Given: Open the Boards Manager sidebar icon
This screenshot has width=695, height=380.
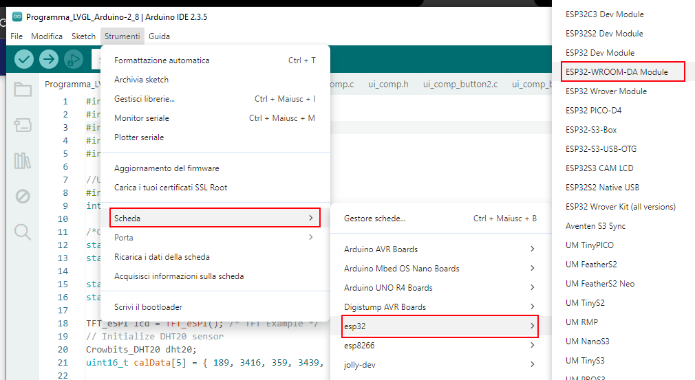Looking at the screenshot, I should pyautogui.click(x=23, y=125).
